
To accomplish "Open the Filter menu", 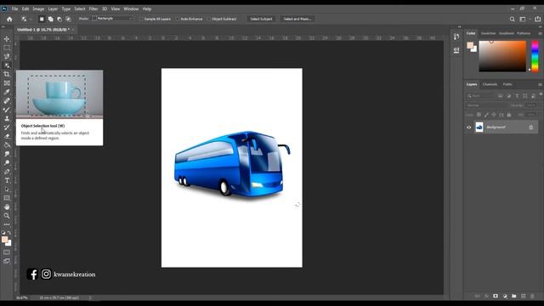I will coord(93,8).
